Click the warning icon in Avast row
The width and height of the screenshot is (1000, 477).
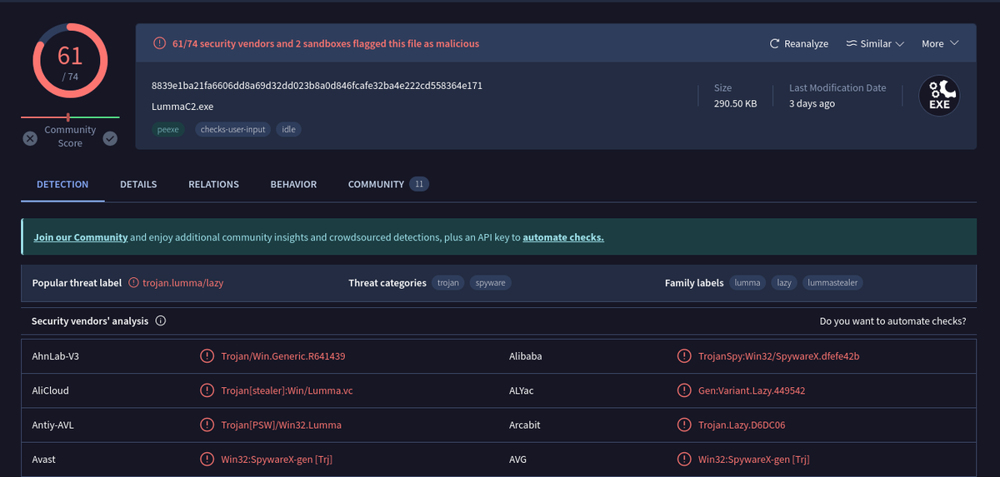pos(207,460)
